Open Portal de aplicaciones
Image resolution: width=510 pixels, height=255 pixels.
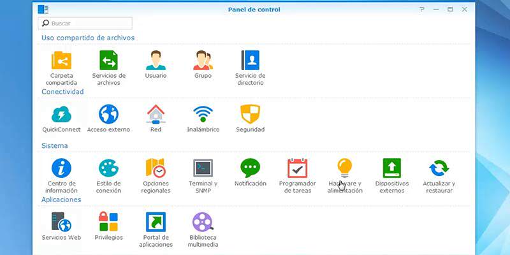tap(156, 222)
